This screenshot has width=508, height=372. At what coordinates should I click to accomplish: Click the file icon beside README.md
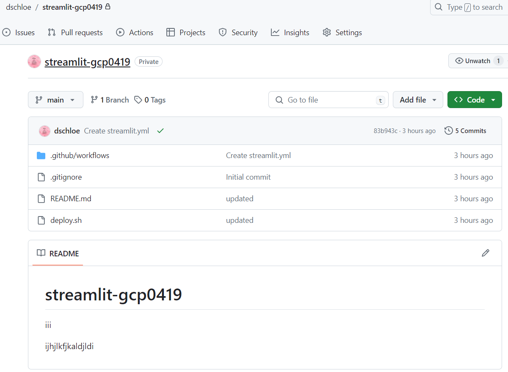coord(41,199)
